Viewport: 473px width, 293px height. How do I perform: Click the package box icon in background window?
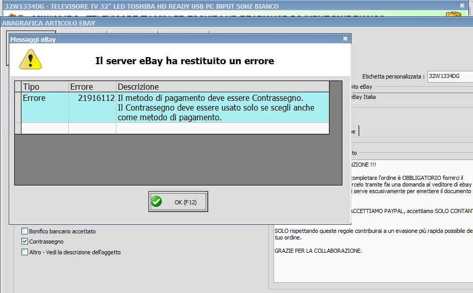(454, 14)
